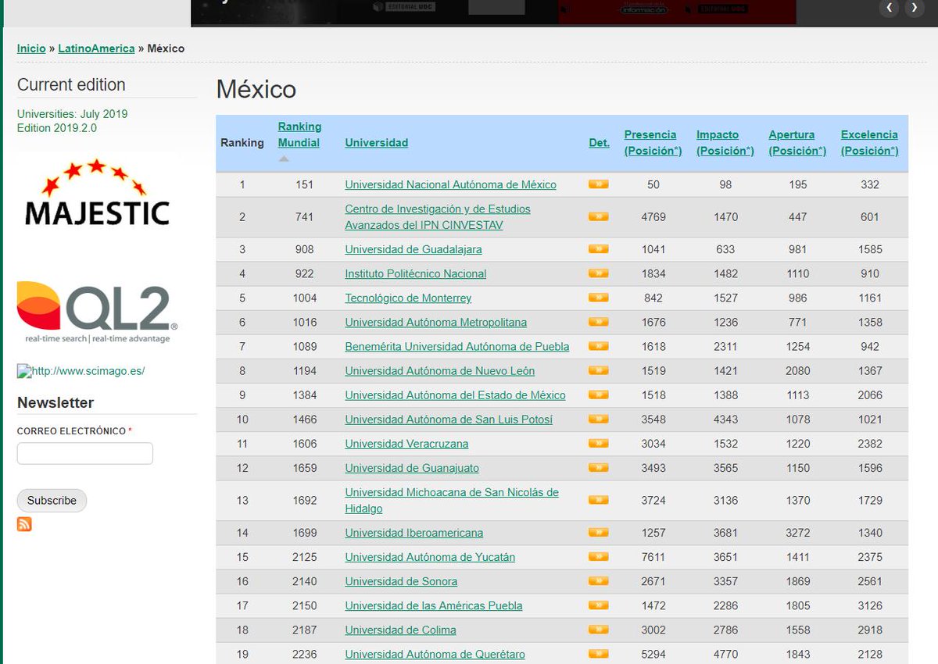938x664 pixels.
Task: Open Universidad Autónoma Metropolitana link
Action: 436,323
